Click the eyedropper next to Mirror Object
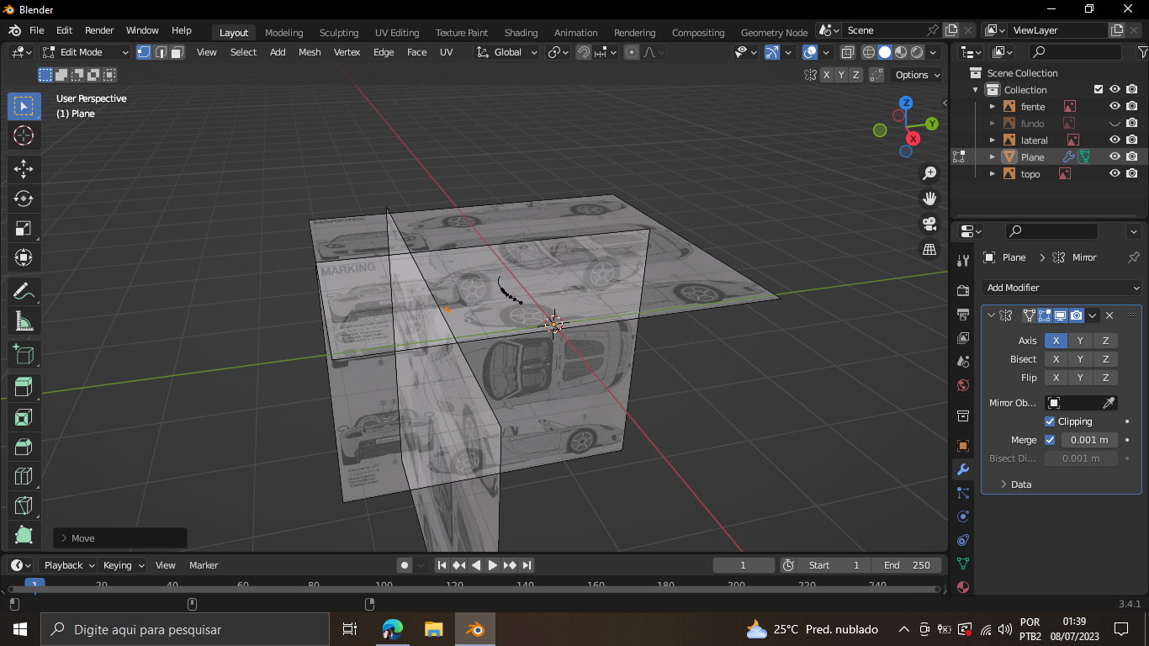Screen dimensions: 1149x646 pos(1109,403)
